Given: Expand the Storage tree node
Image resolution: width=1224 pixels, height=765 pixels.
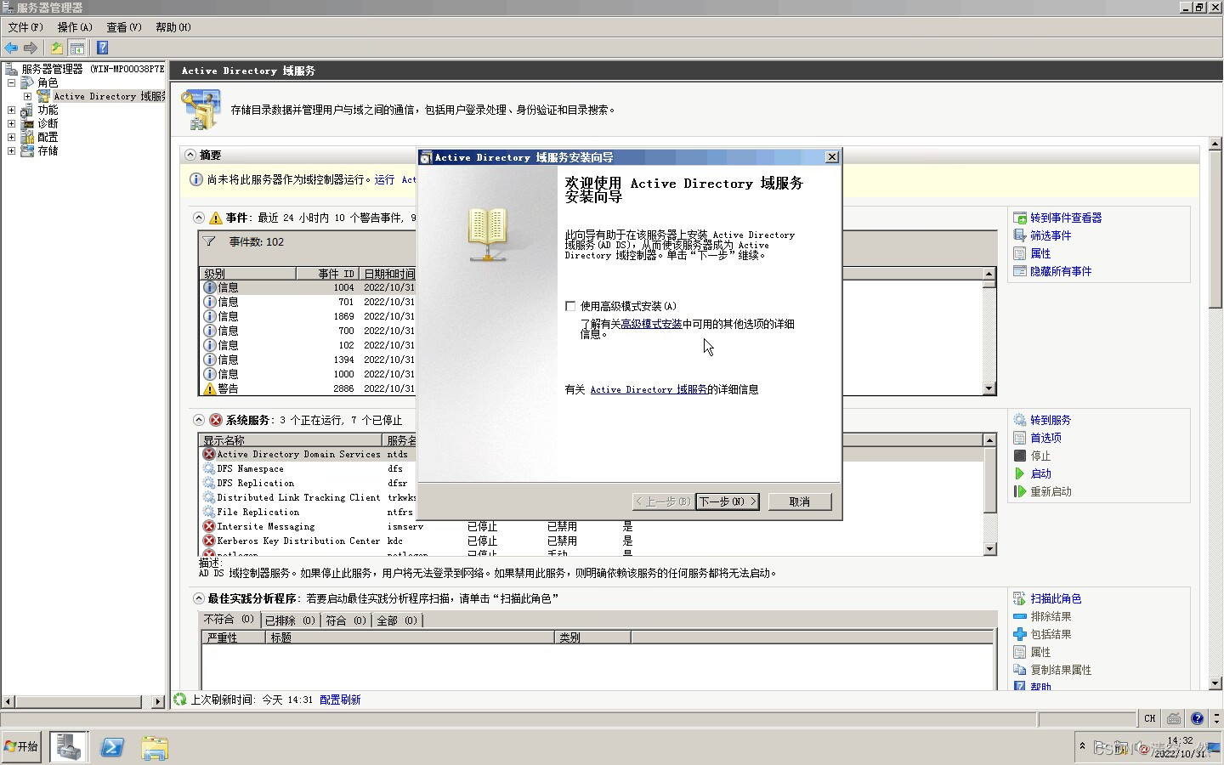Looking at the screenshot, I should coord(11,150).
